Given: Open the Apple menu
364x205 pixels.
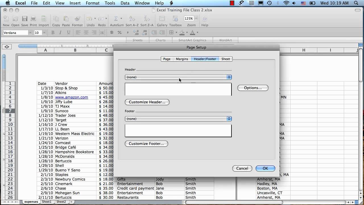Looking at the screenshot, I should click(x=7, y=3).
